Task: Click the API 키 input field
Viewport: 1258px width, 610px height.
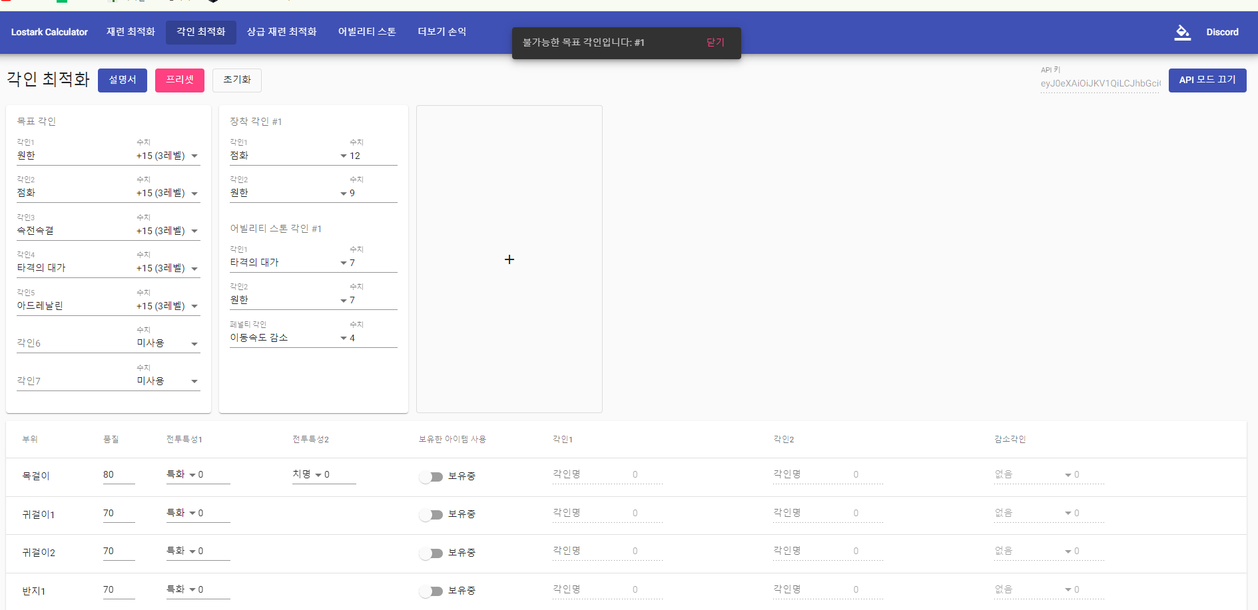Action: pyautogui.click(x=1100, y=83)
